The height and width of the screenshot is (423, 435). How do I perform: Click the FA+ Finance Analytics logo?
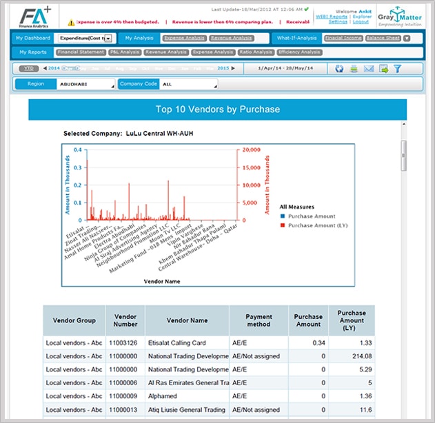(35, 17)
